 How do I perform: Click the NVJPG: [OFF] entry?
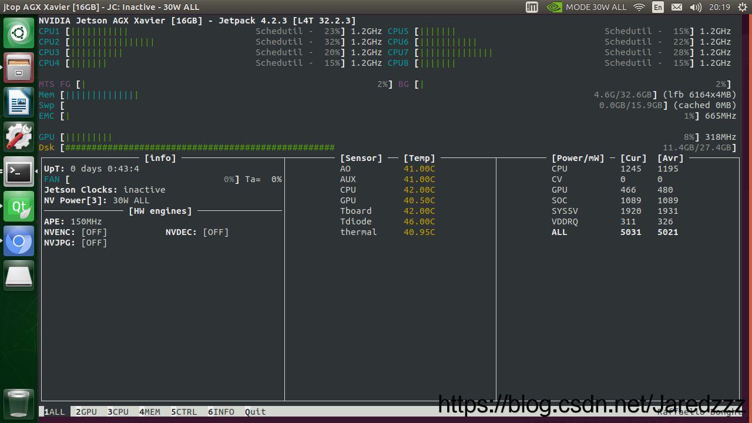point(76,243)
